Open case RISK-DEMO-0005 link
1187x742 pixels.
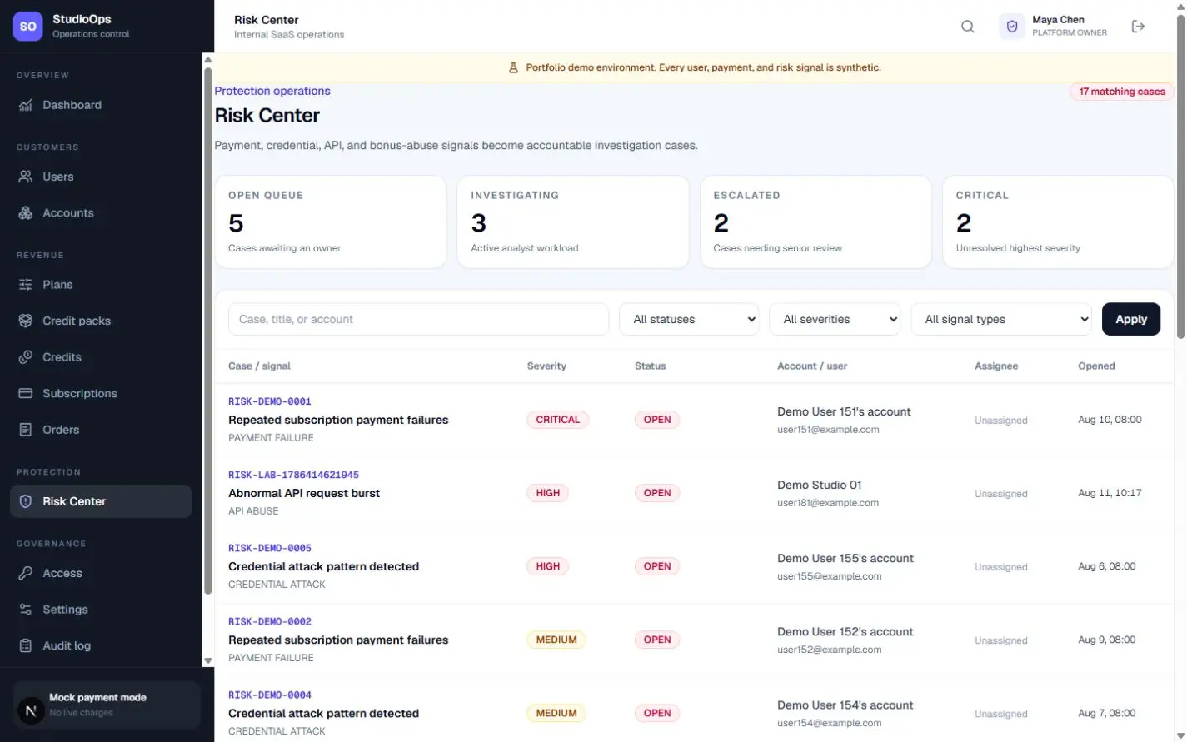point(270,548)
